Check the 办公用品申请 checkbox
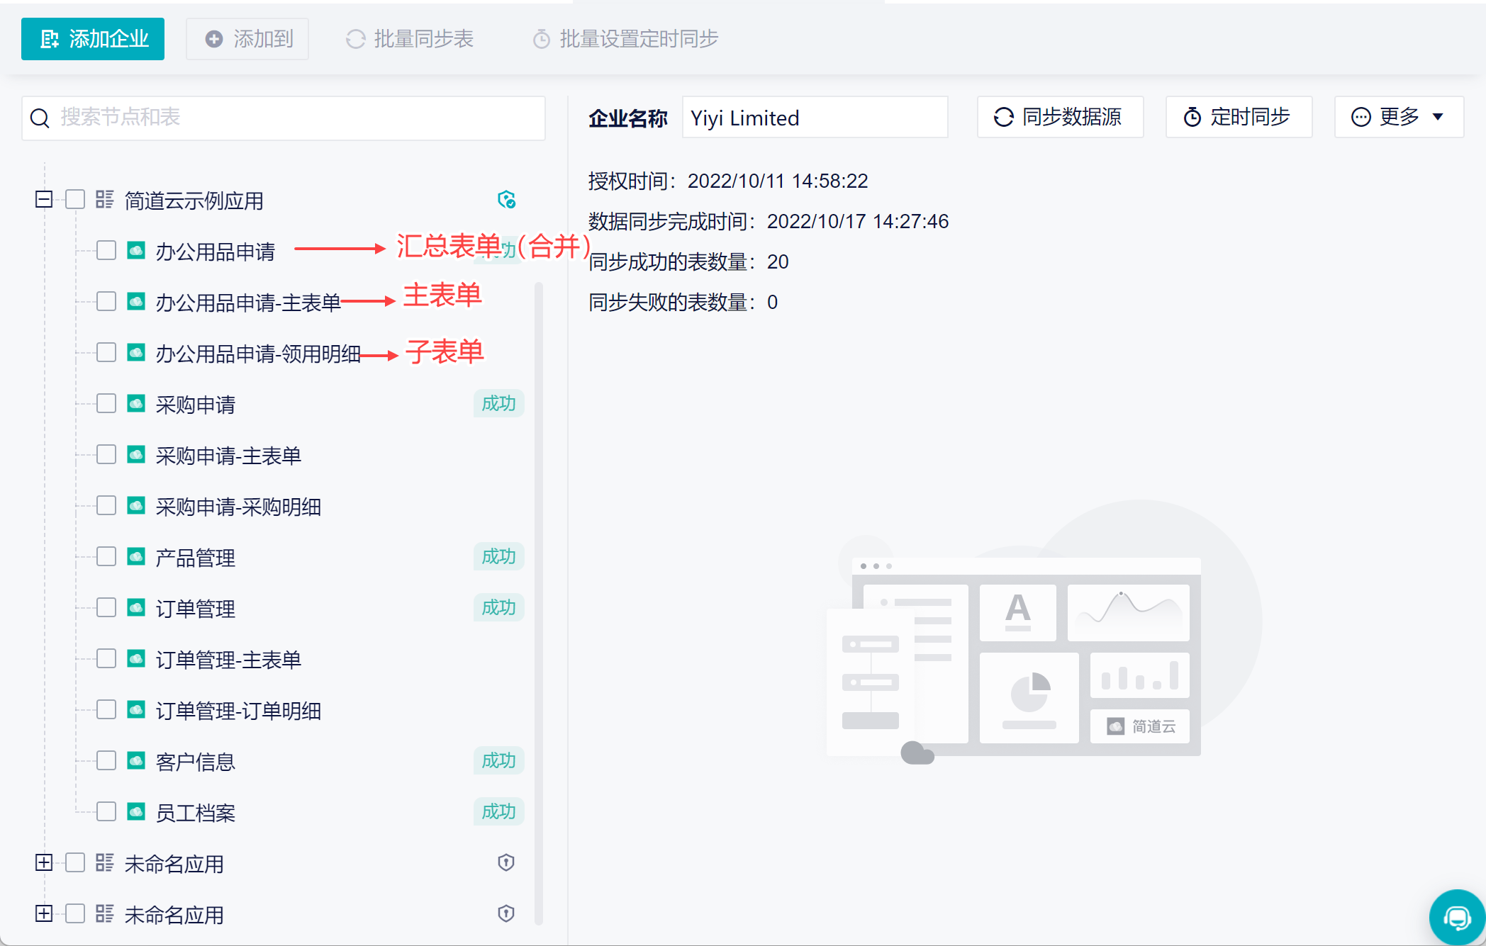This screenshot has height=946, width=1486. tap(106, 250)
